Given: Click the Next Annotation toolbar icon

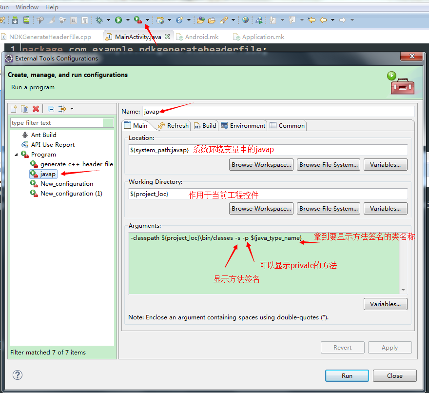Looking at the screenshot, I should [273, 20].
